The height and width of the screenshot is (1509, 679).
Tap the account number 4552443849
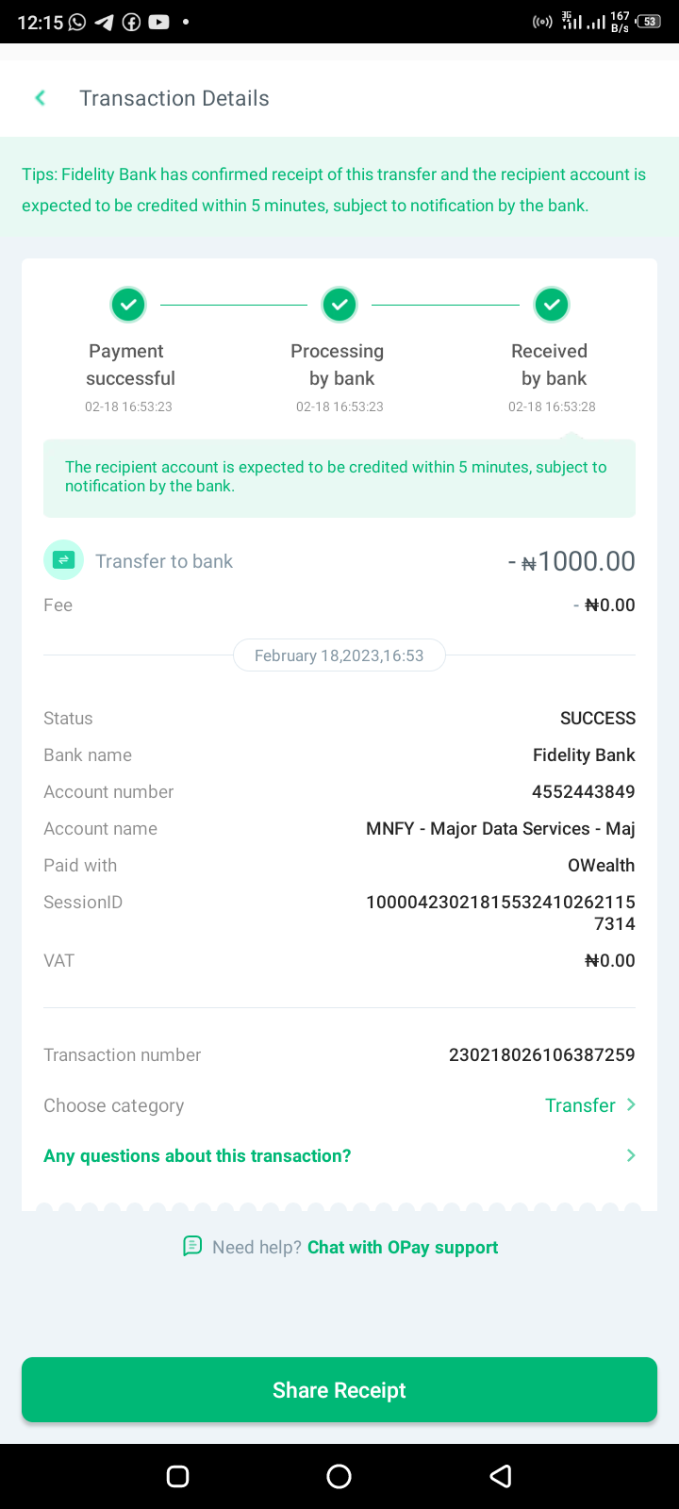(x=583, y=791)
